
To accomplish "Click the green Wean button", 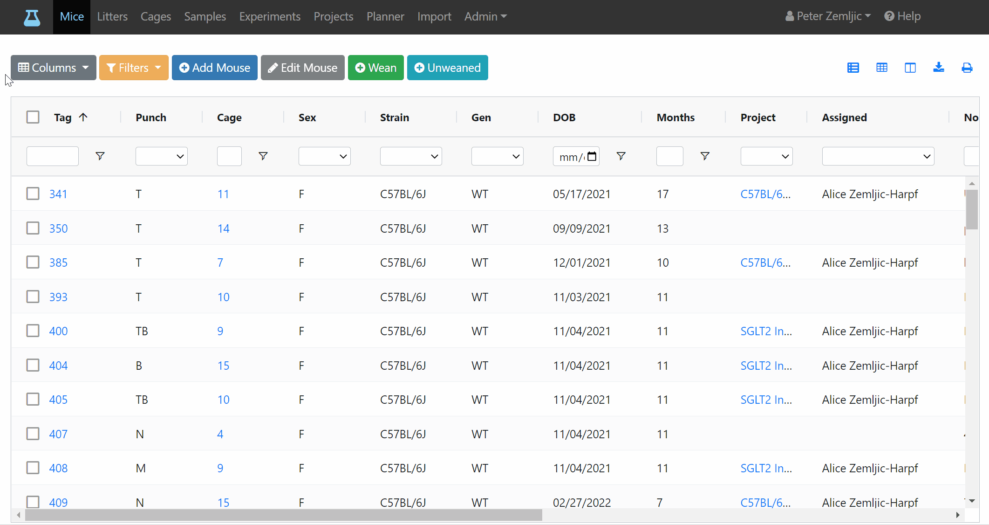I will [x=375, y=68].
